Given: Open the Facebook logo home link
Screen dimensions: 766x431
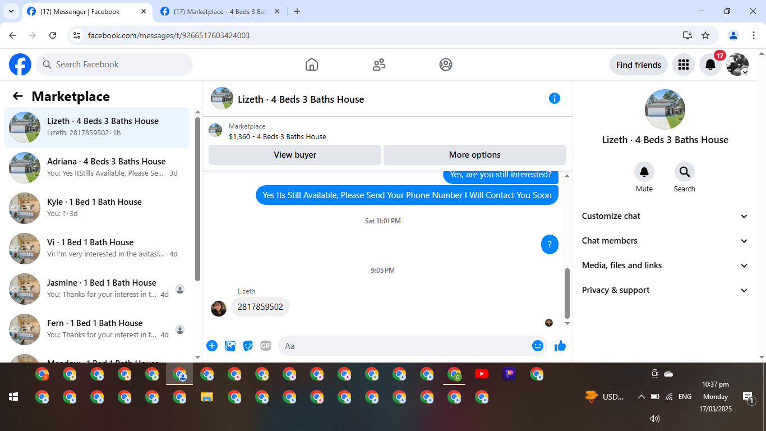Looking at the screenshot, I should (x=20, y=65).
